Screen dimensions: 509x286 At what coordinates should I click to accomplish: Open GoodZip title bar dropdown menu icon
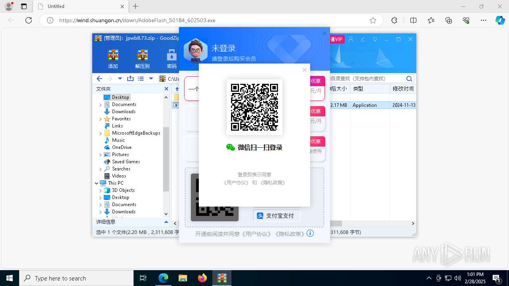375,39
